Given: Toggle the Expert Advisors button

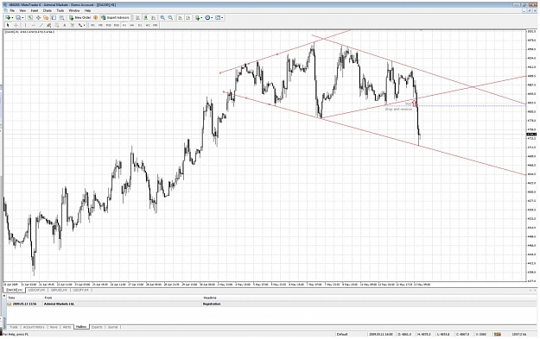Looking at the screenshot, I should [116, 17].
